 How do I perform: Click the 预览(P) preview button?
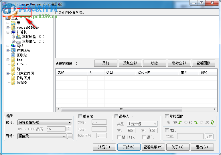click(x=104, y=147)
